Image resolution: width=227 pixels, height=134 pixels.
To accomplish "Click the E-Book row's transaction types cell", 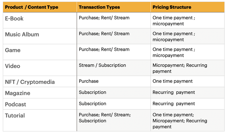I will (104, 18).
